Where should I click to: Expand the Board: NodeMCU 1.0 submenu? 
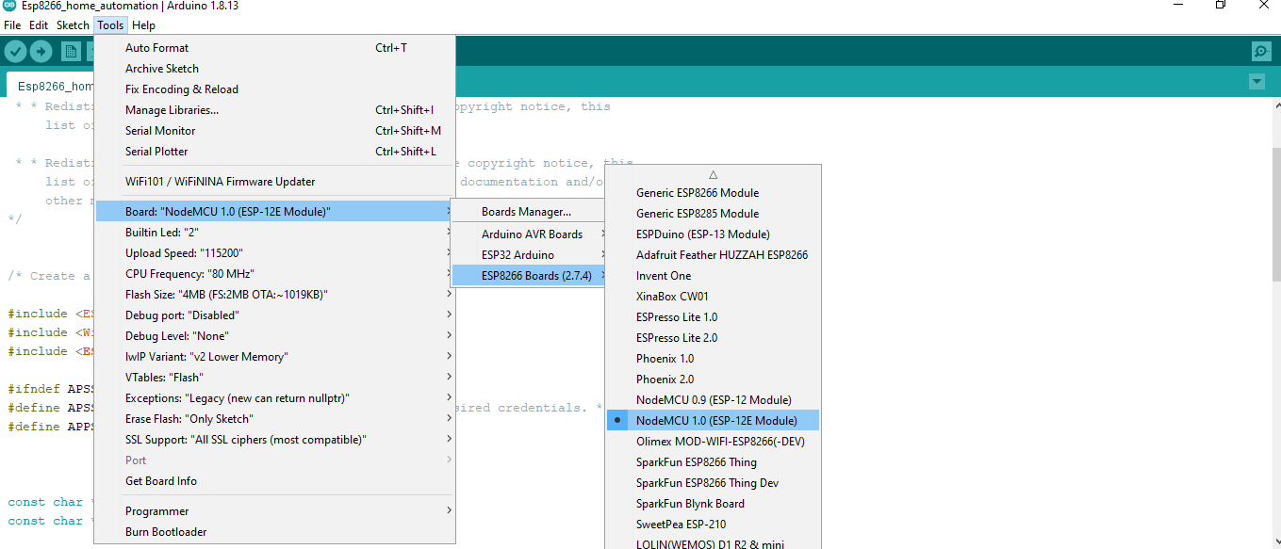[275, 212]
